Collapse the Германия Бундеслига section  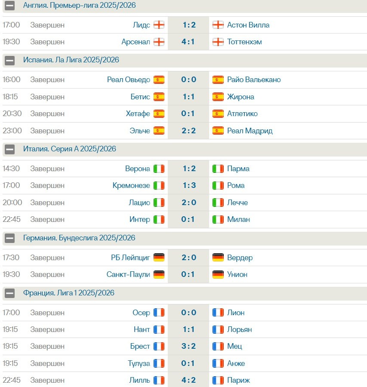10,238
